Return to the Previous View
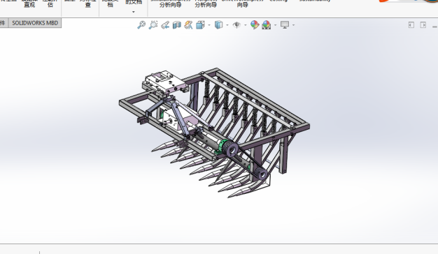Image resolution: width=438 pixels, height=254 pixels. pyautogui.click(x=165, y=25)
